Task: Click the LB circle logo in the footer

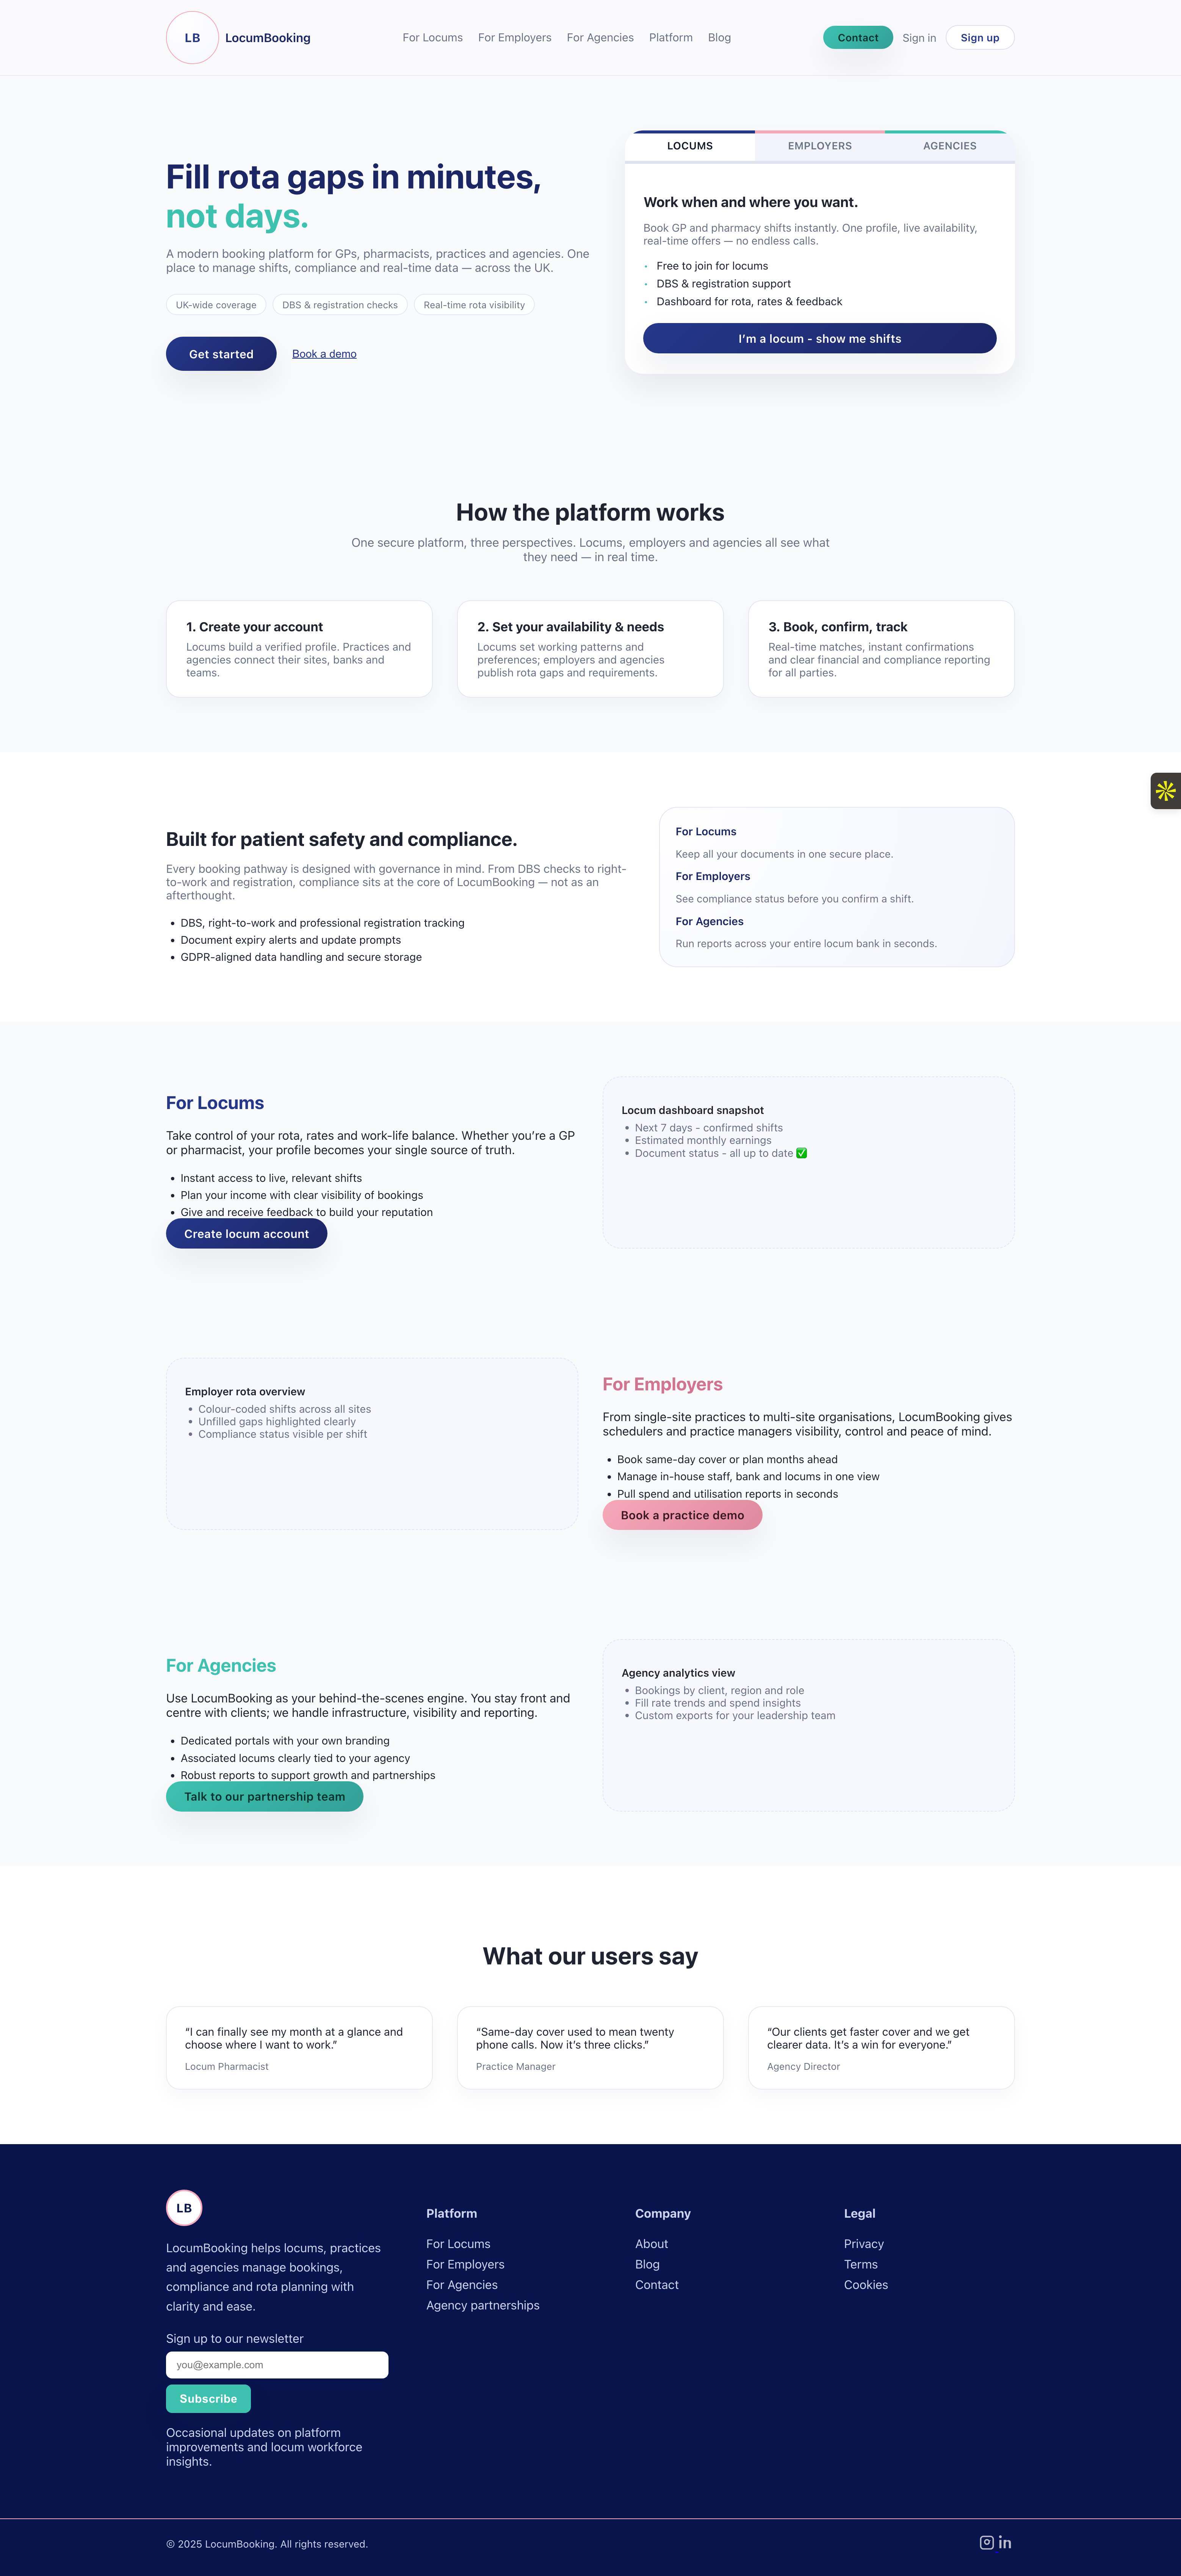Action: (x=183, y=2208)
